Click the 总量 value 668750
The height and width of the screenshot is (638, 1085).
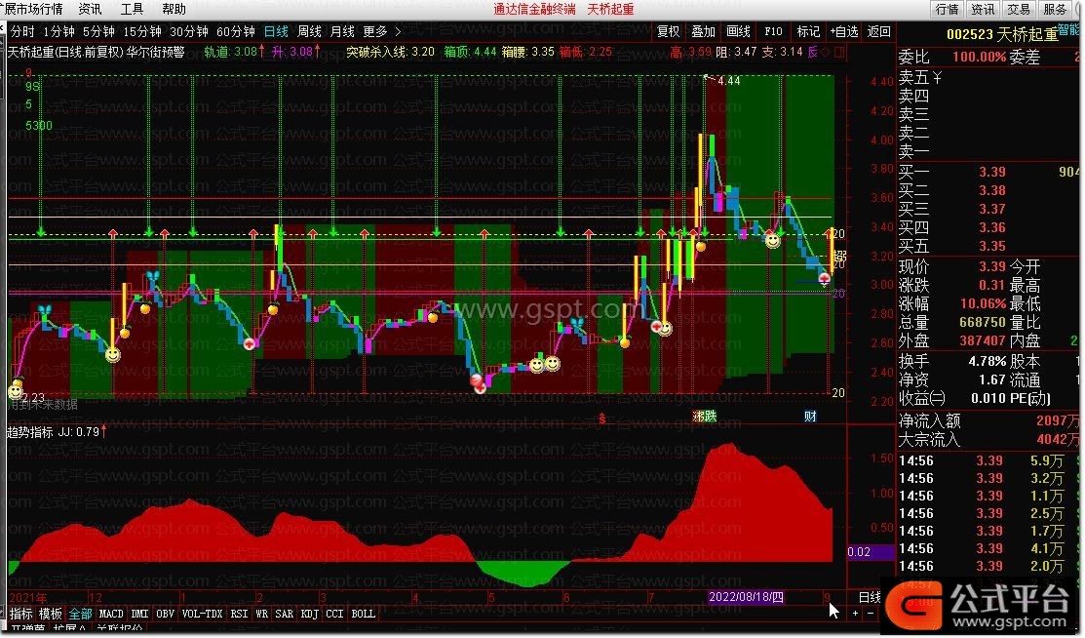click(983, 322)
